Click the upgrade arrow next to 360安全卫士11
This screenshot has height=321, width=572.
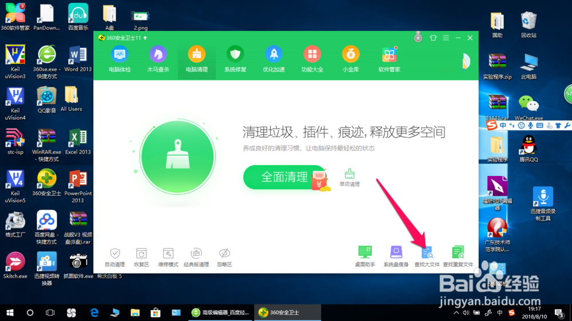click(145, 38)
